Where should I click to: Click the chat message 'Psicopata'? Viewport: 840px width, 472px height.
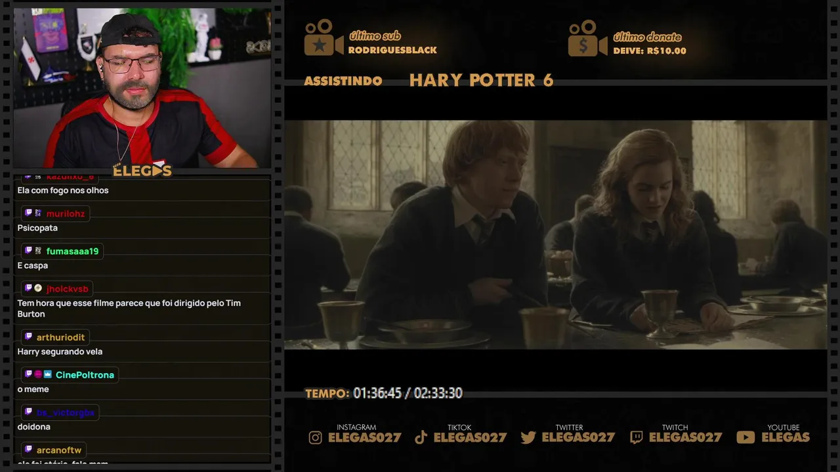37,228
